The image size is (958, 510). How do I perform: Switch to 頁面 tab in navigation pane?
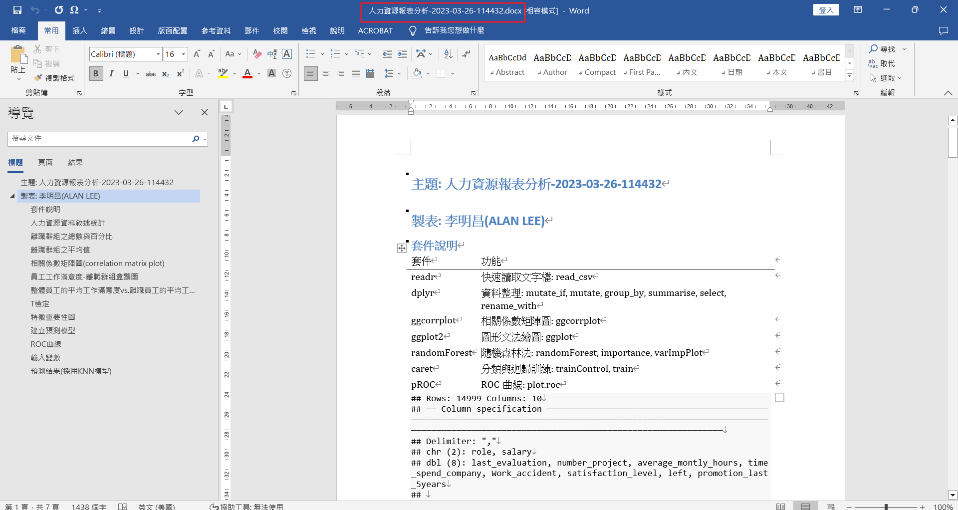(x=45, y=162)
